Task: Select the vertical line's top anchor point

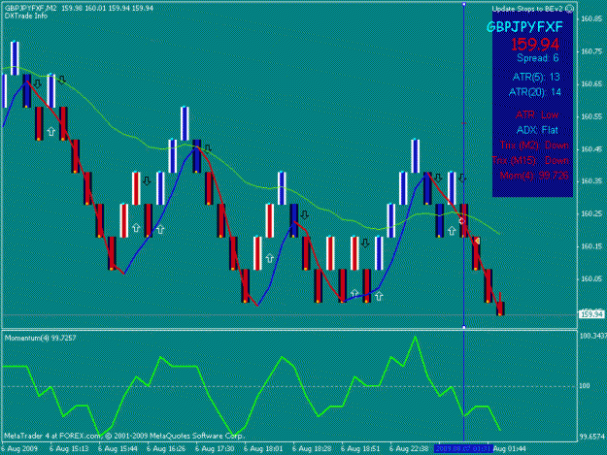Action: click(x=464, y=4)
